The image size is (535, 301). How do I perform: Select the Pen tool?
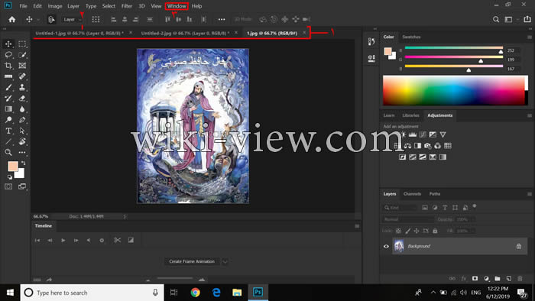pyautogui.click(x=22, y=120)
